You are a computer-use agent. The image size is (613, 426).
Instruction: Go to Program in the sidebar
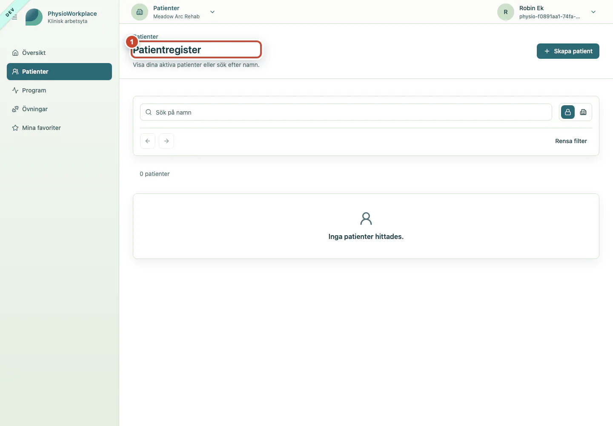(59, 90)
